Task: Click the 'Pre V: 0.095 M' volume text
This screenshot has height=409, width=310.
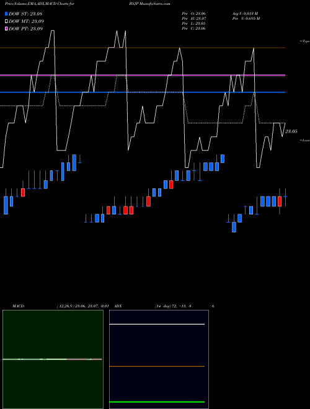Action: click(x=246, y=19)
